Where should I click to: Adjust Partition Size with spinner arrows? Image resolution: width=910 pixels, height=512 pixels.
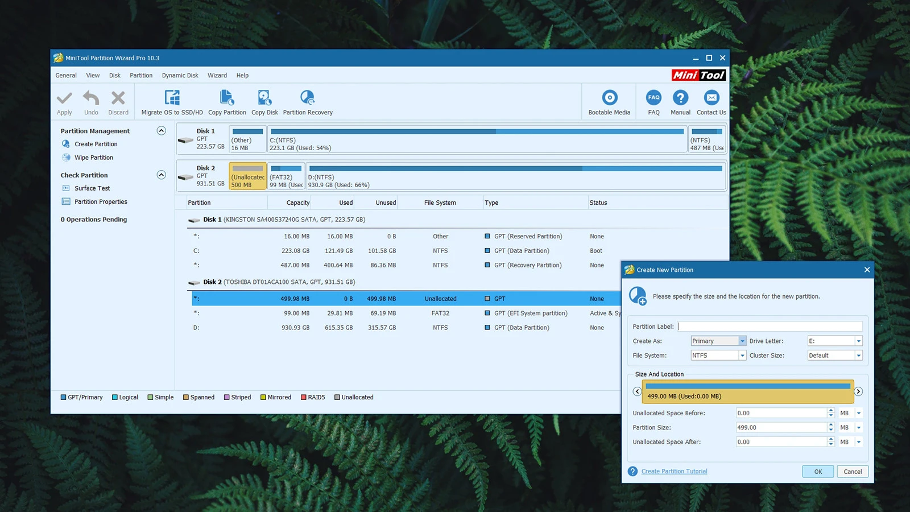(x=831, y=427)
